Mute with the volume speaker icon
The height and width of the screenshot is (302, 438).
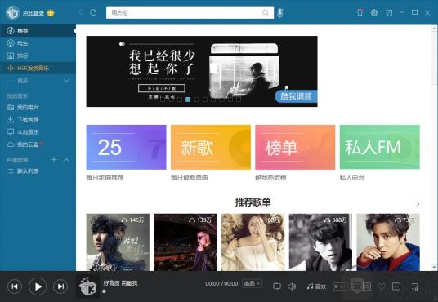pos(292,286)
